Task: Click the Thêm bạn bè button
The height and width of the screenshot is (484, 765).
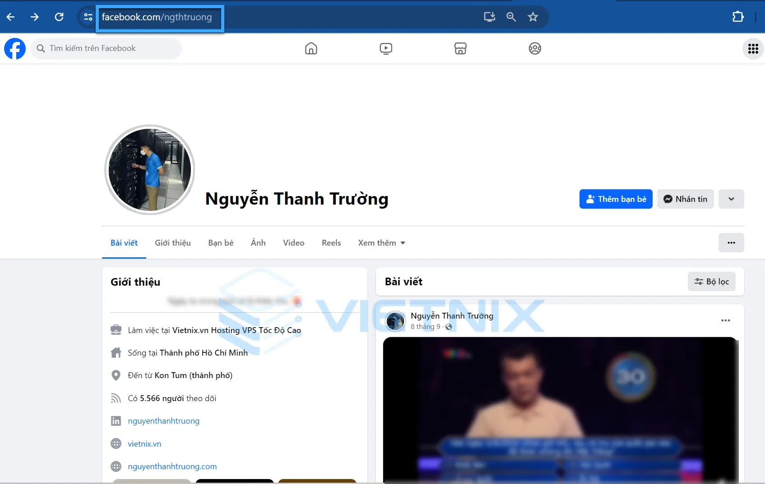Action: coord(616,199)
